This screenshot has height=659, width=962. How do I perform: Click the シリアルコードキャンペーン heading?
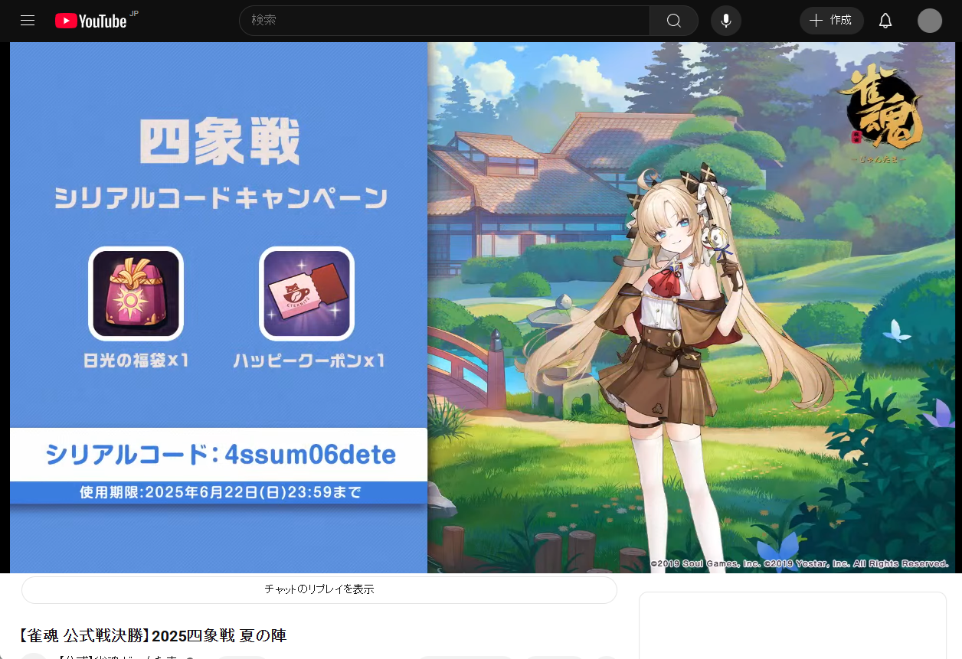(221, 198)
